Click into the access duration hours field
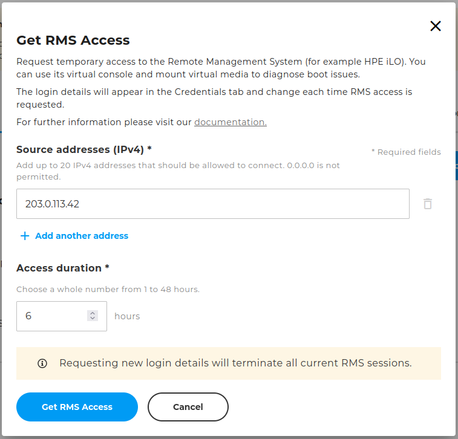Viewport: 458px width, 439px height. tap(62, 316)
